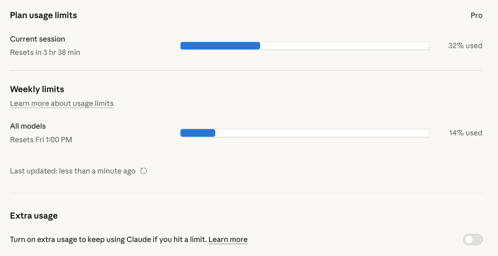498x256 pixels.
Task: Click the "Current session" label
Action: click(x=37, y=39)
